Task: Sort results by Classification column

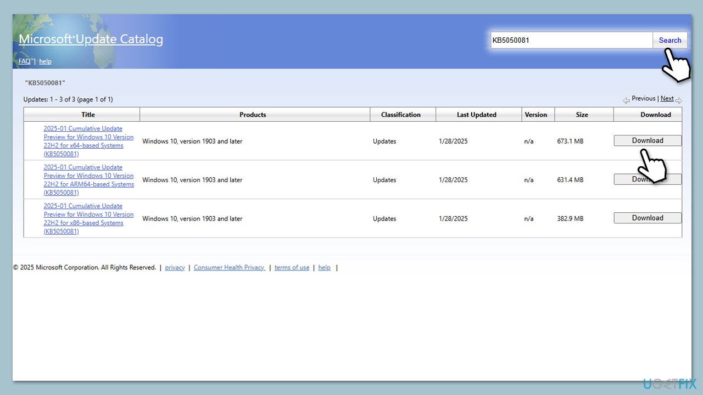Action: coord(403,115)
